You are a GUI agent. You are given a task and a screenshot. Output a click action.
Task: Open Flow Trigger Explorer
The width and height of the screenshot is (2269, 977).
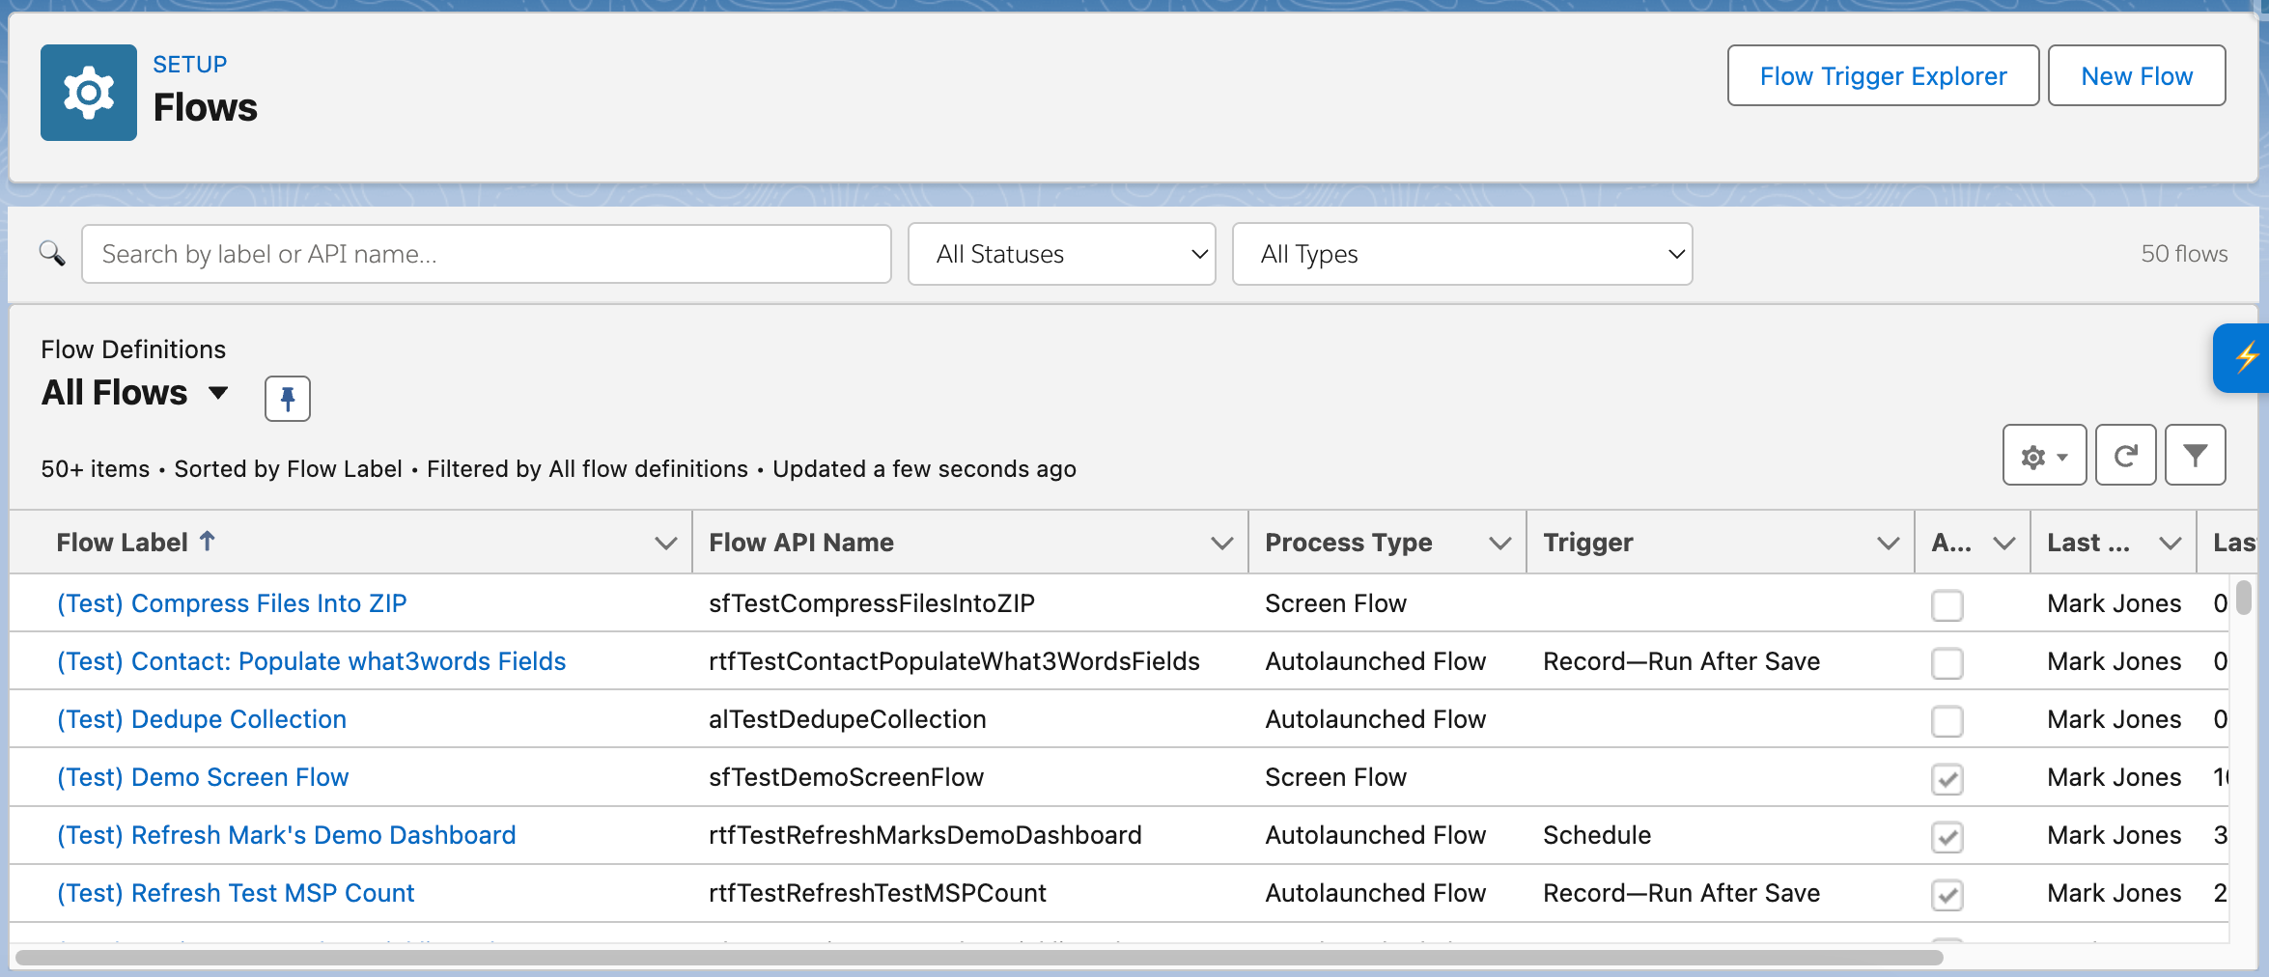point(1881,75)
